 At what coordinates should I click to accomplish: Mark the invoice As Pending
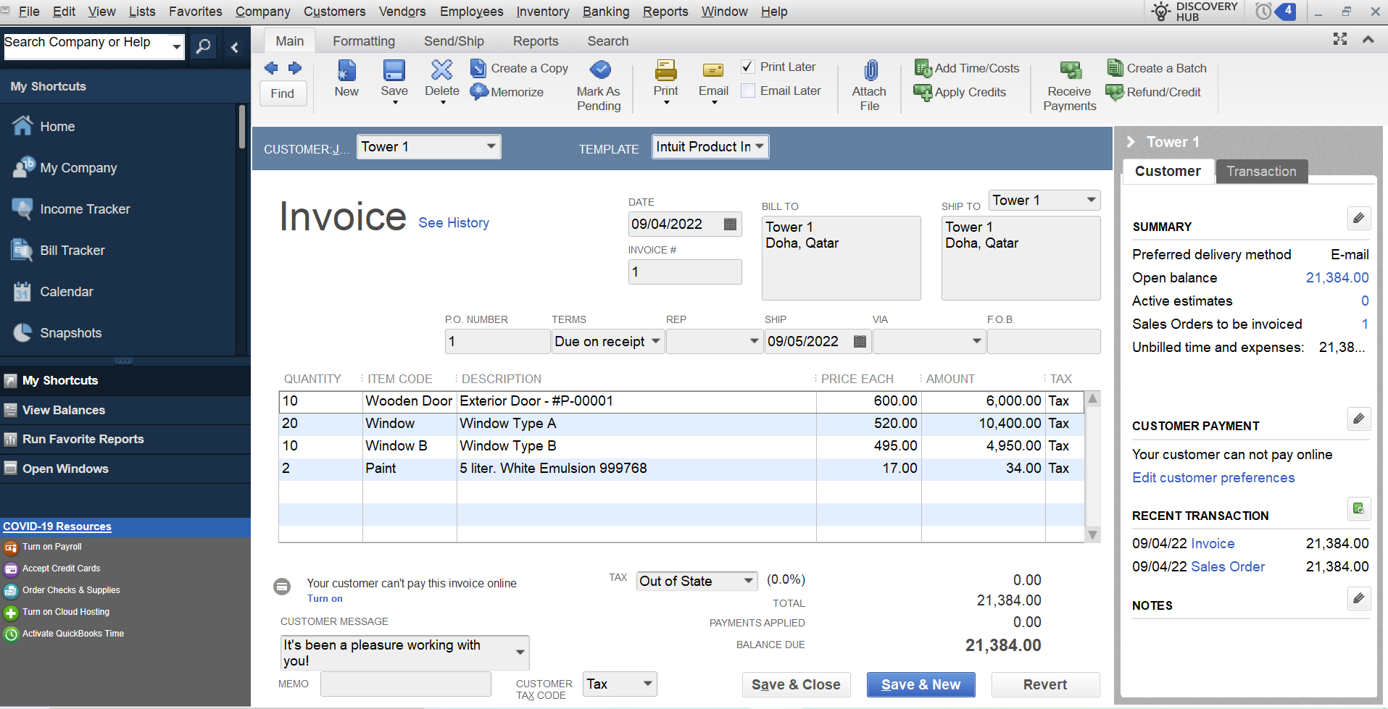[599, 85]
